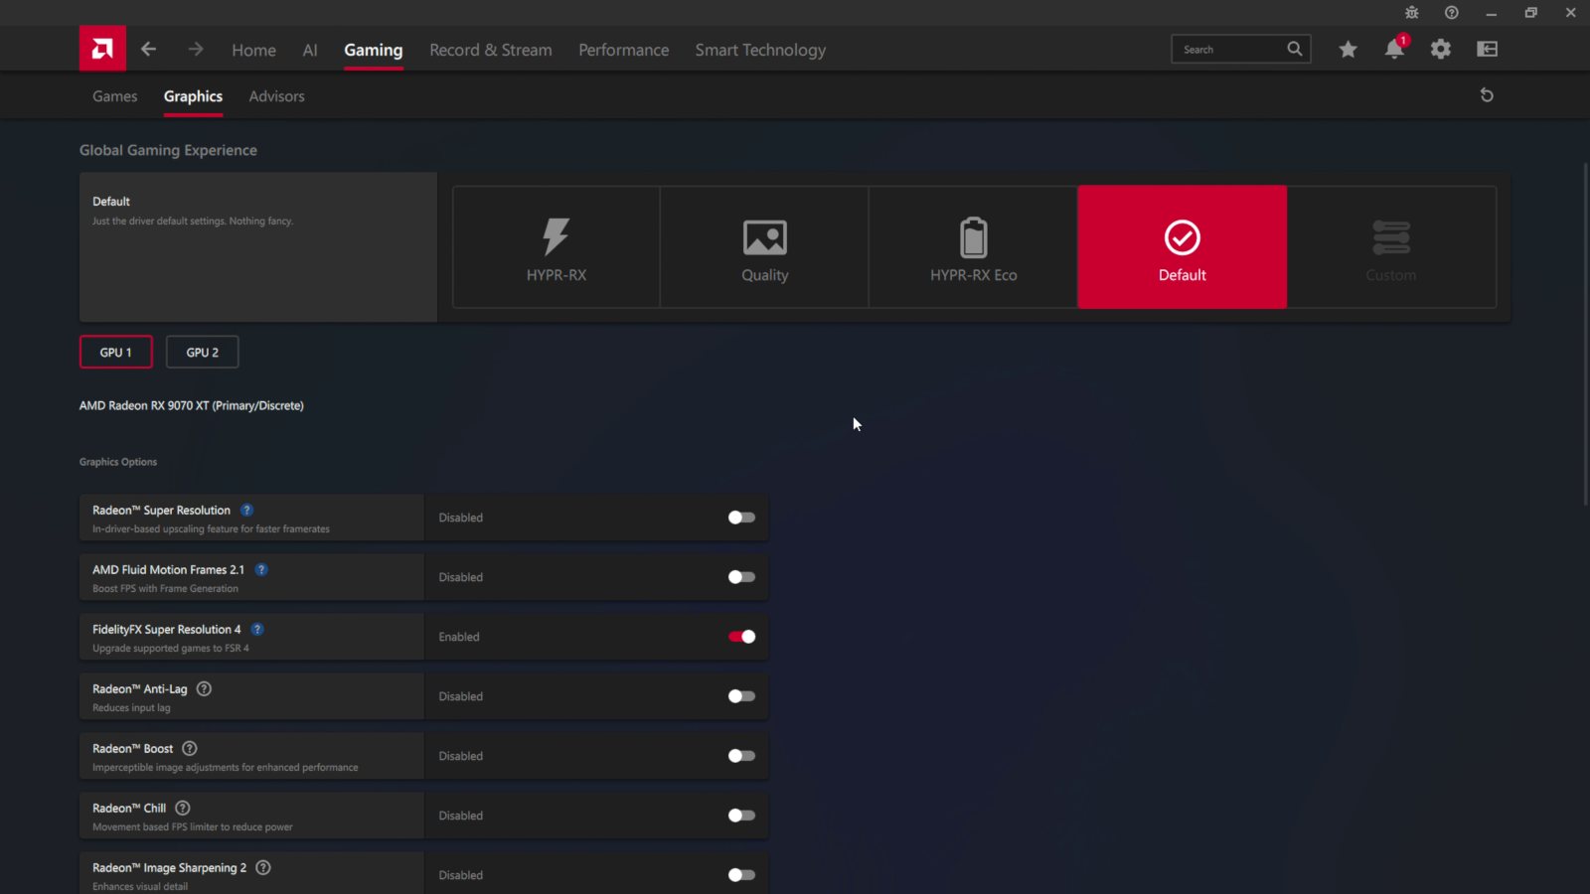Open the Gaming tab
The height and width of the screenshot is (894, 1590).
[374, 50]
